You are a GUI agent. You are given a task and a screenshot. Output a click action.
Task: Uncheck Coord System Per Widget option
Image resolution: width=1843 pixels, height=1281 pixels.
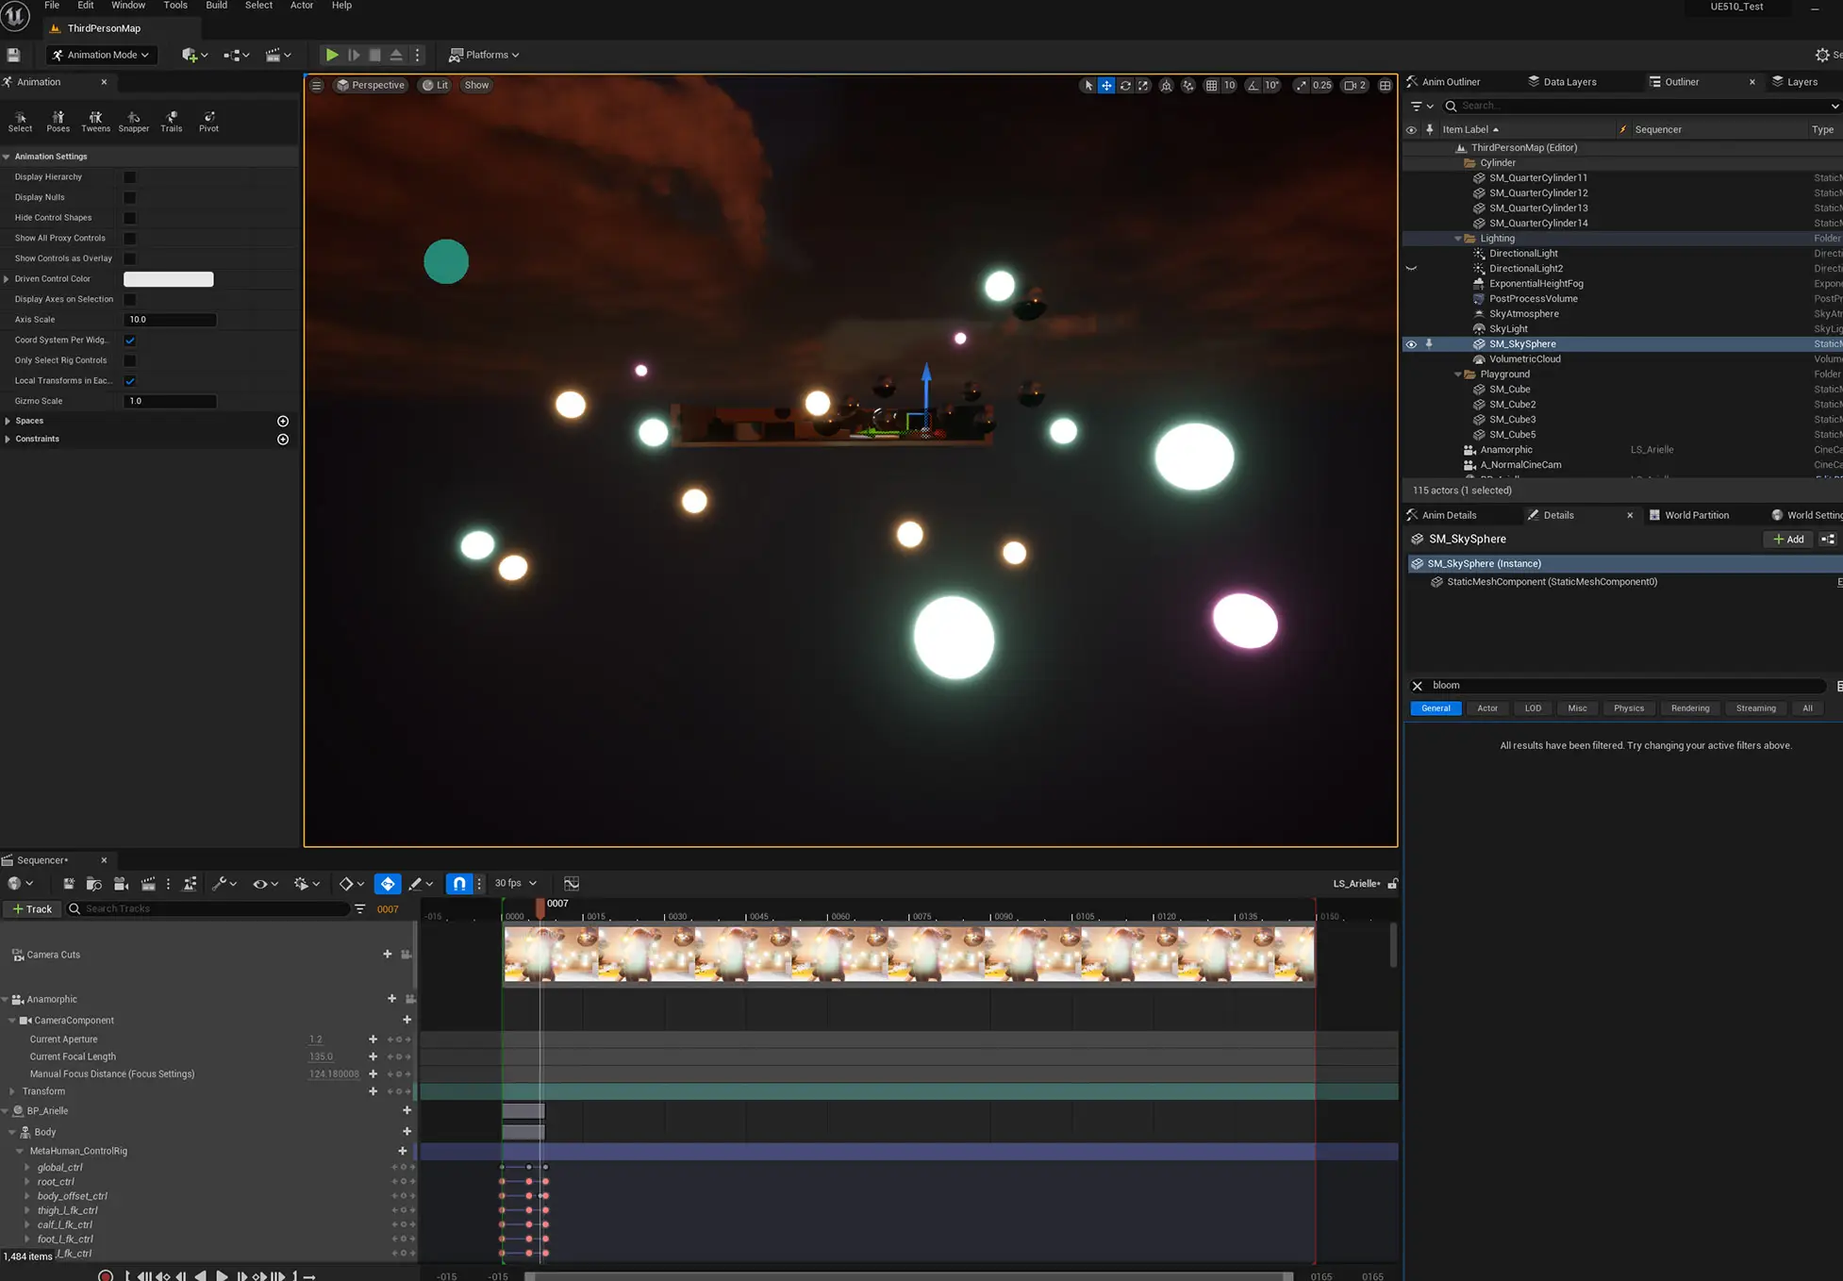(130, 341)
